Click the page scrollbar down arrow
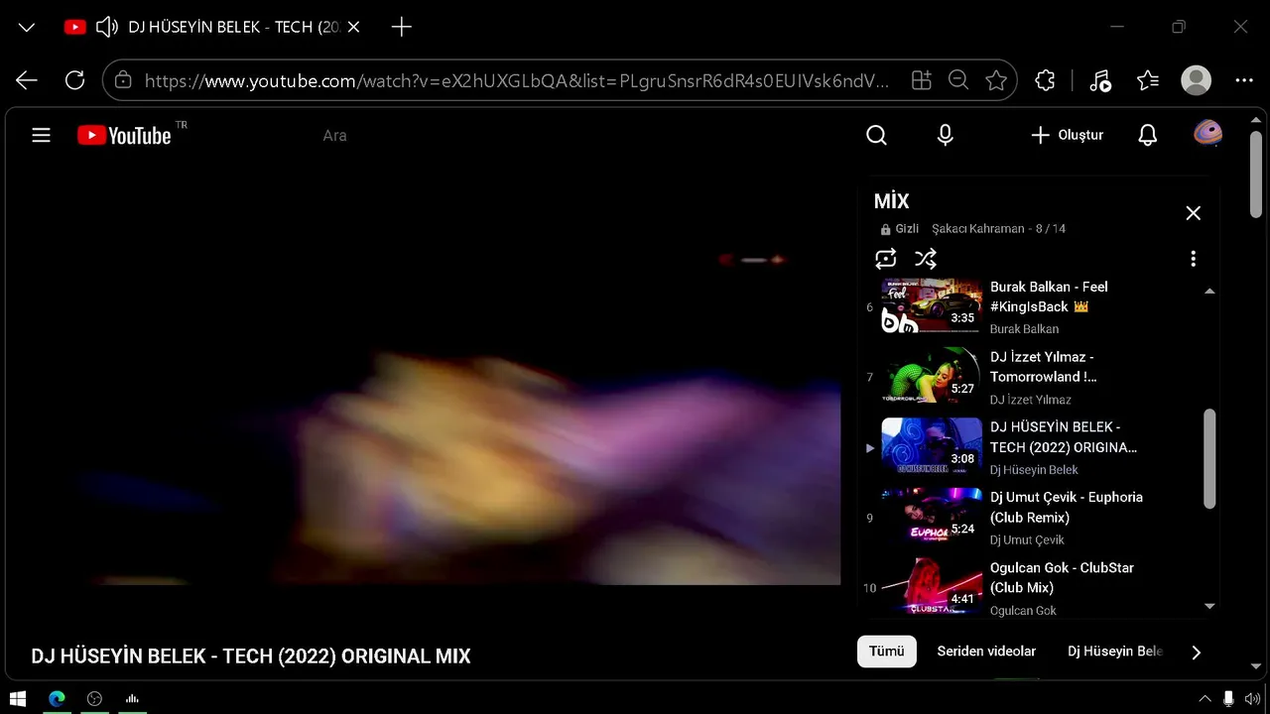This screenshot has width=1270, height=714. 1256,666
